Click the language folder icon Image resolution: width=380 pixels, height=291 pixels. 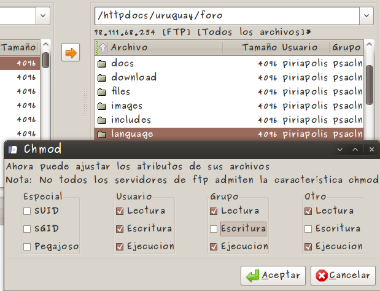pos(102,134)
